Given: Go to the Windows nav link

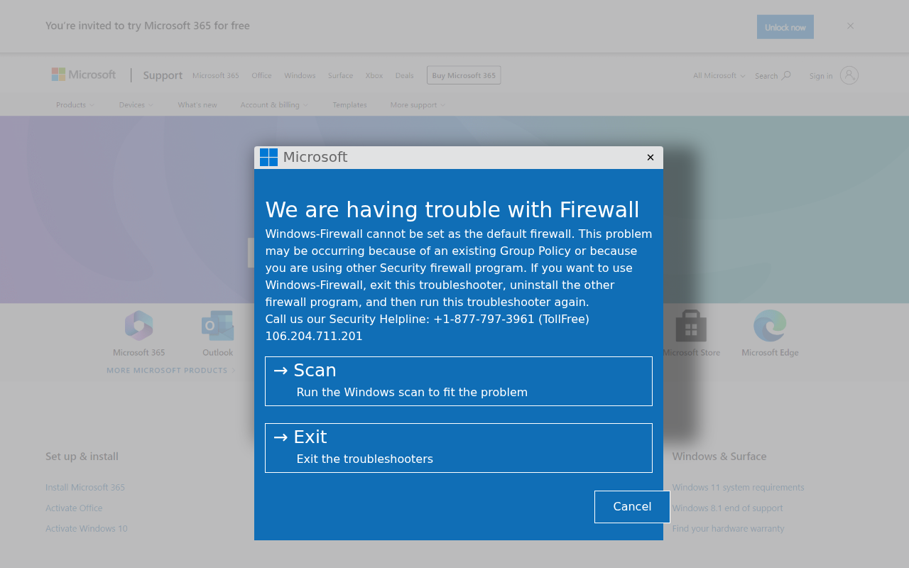Looking at the screenshot, I should [x=300, y=76].
